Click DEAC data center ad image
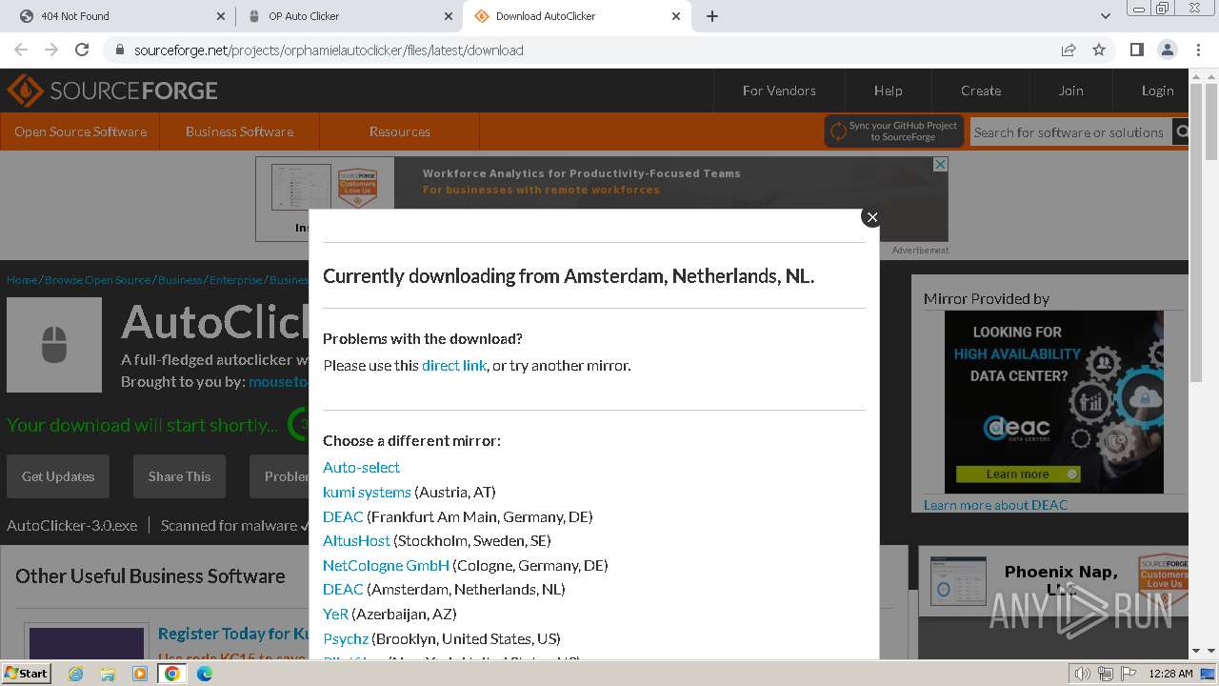 pyautogui.click(x=1053, y=402)
